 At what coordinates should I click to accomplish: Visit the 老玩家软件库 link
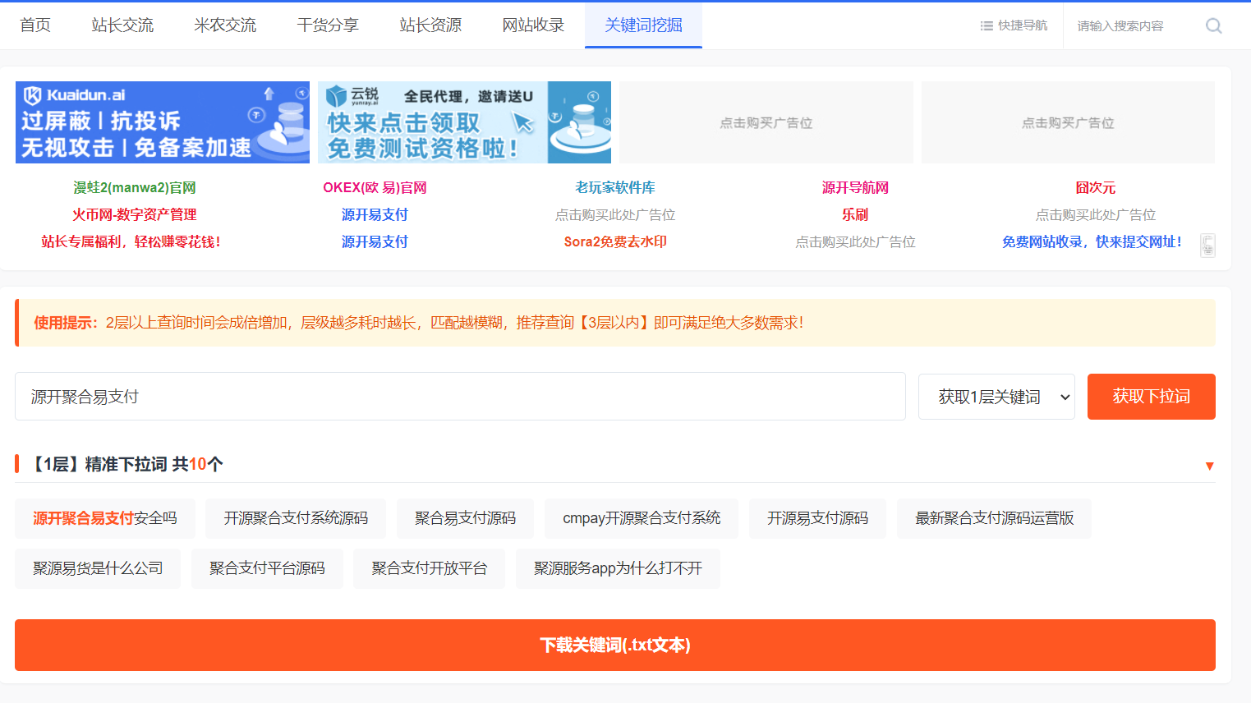[615, 188]
